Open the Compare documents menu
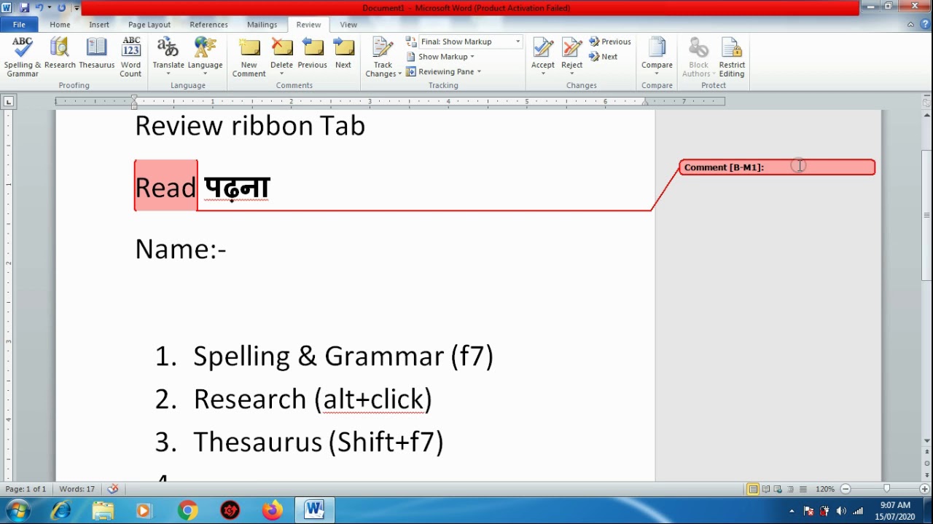933x524 pixels. tap(657, 57)
